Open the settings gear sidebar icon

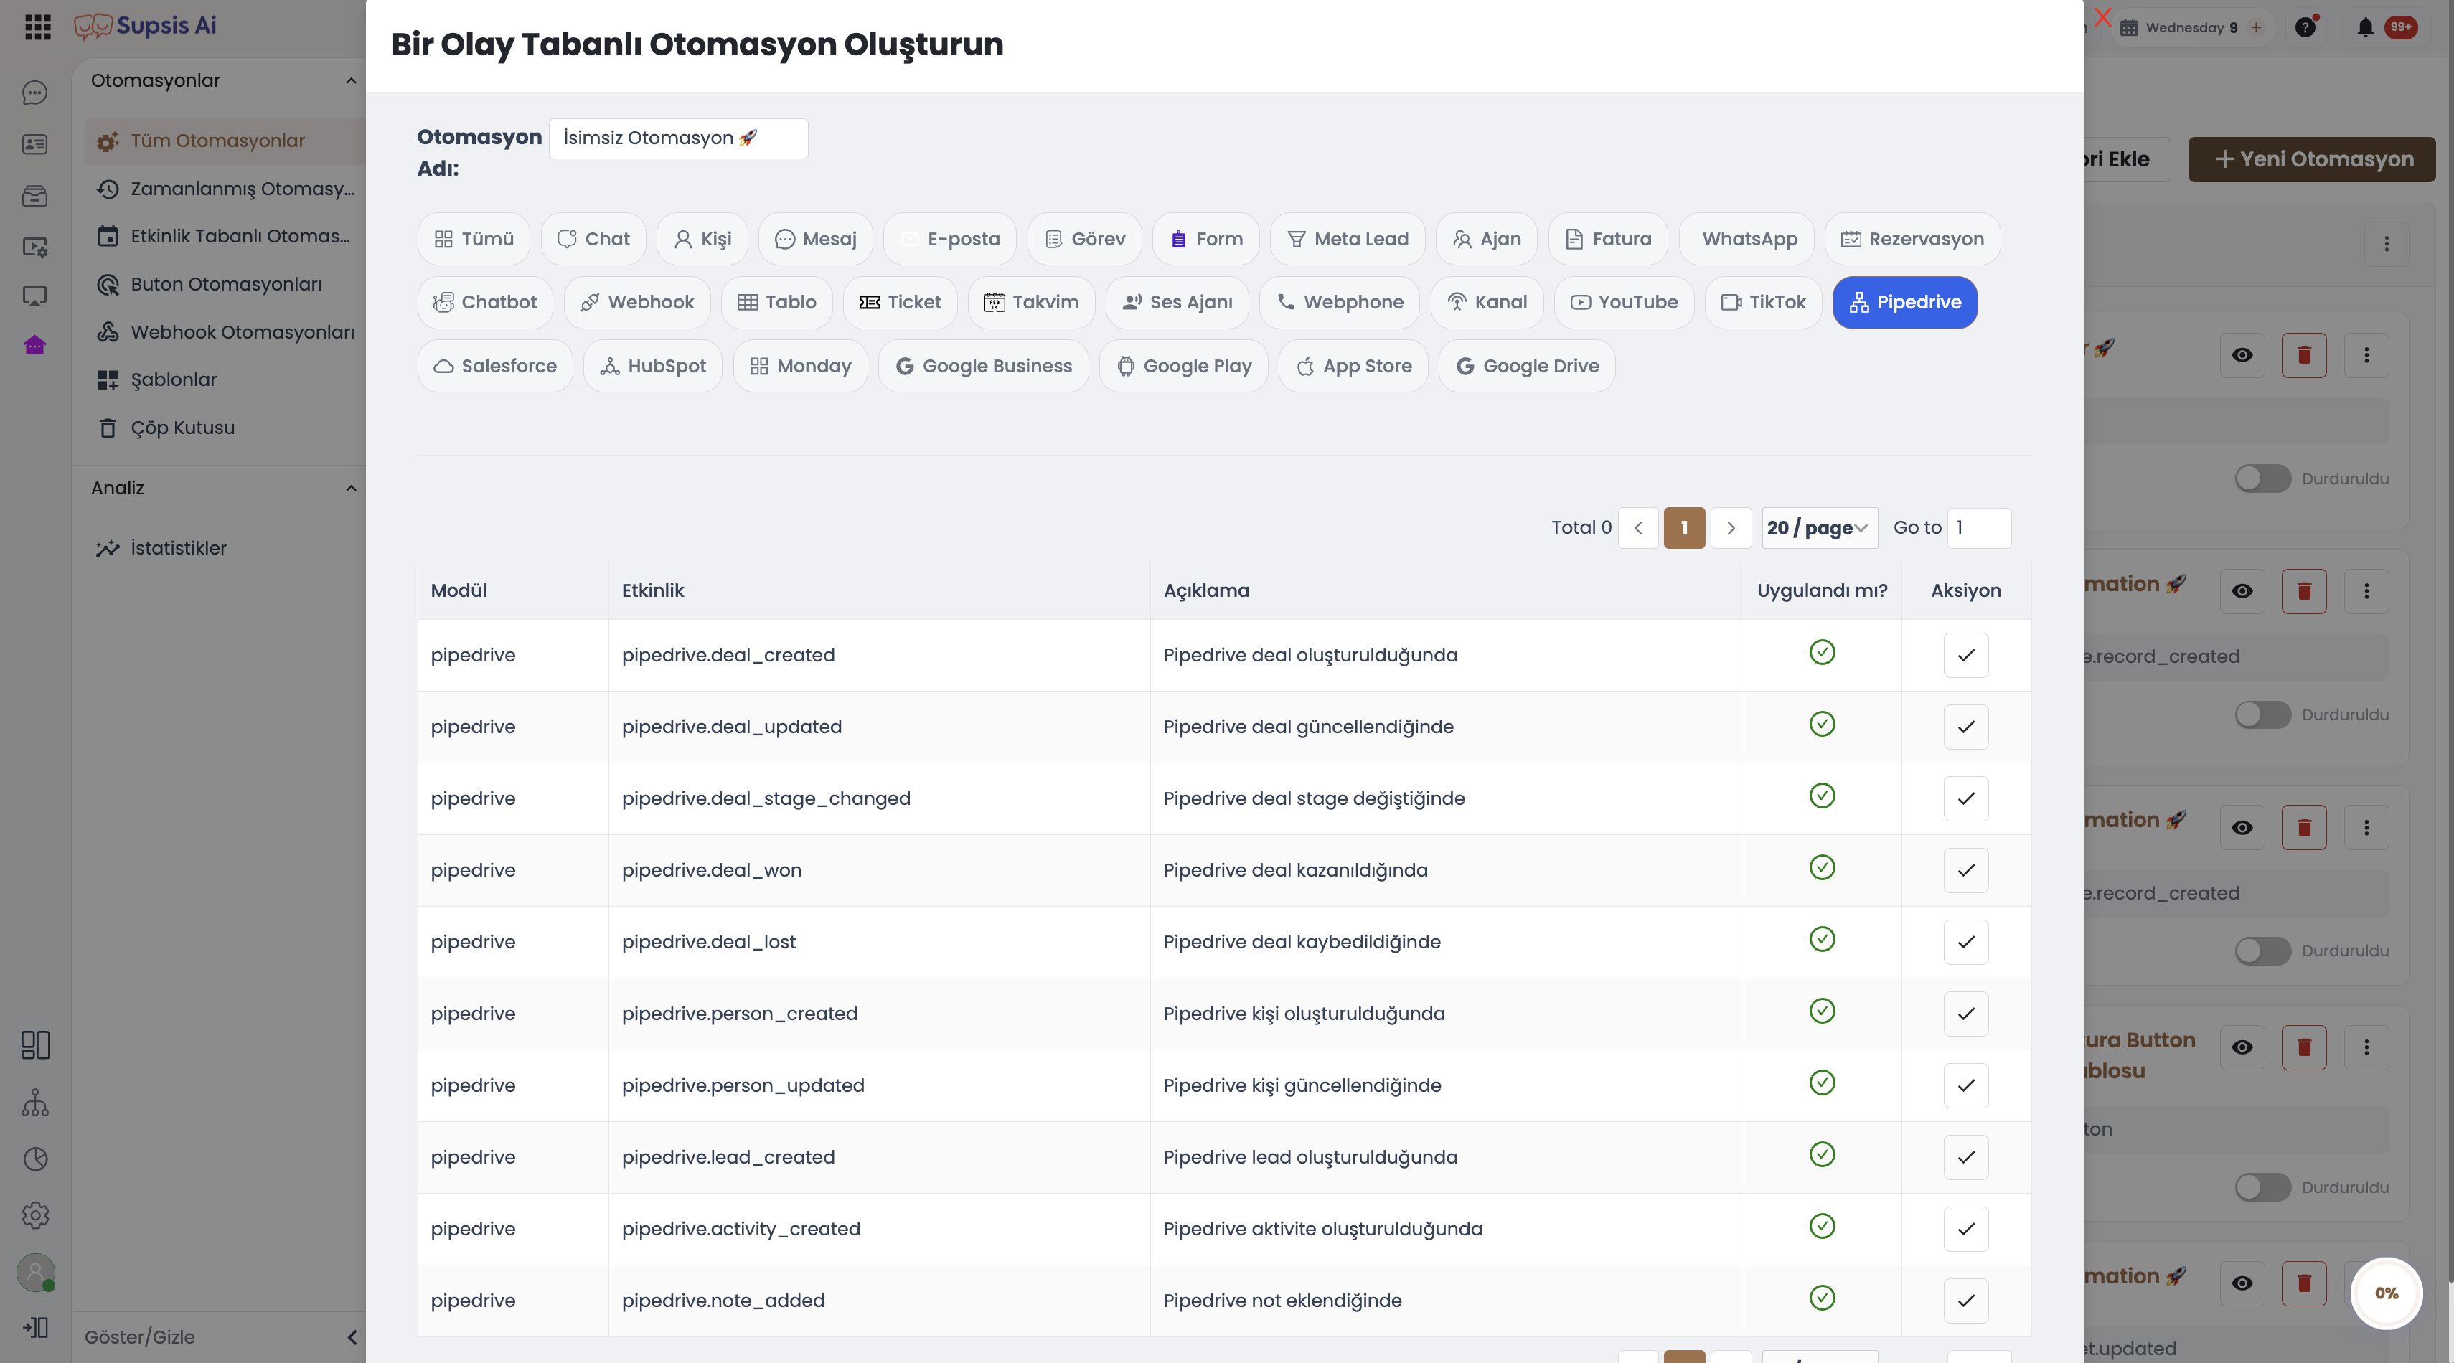35,1215
